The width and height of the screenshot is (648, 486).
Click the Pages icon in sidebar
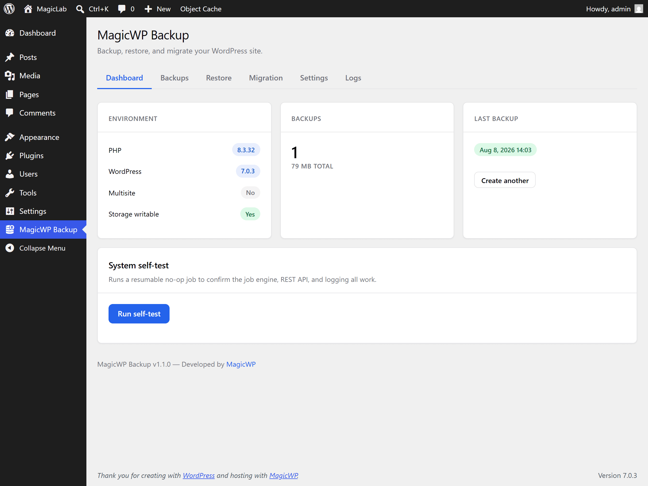coord(10,94)
